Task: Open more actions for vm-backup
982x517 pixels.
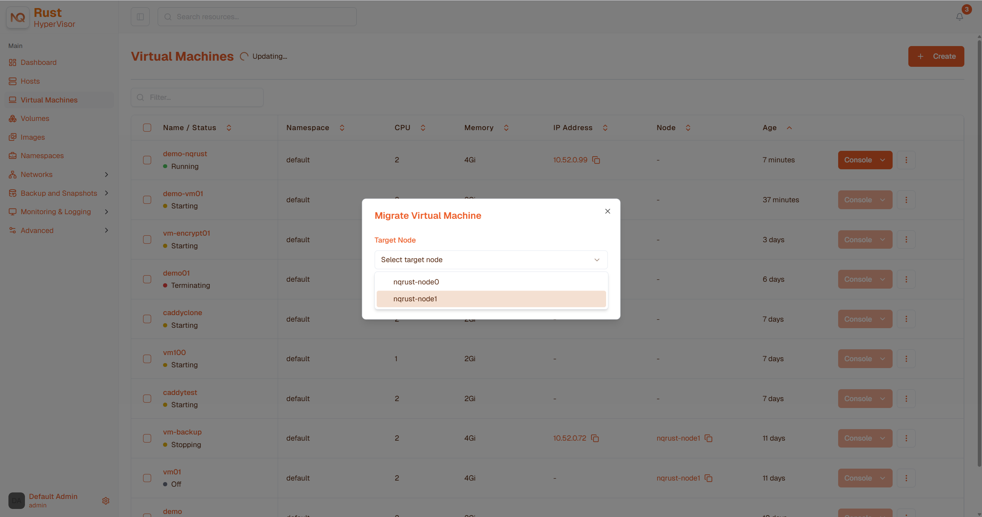Action: pos(906,438)
